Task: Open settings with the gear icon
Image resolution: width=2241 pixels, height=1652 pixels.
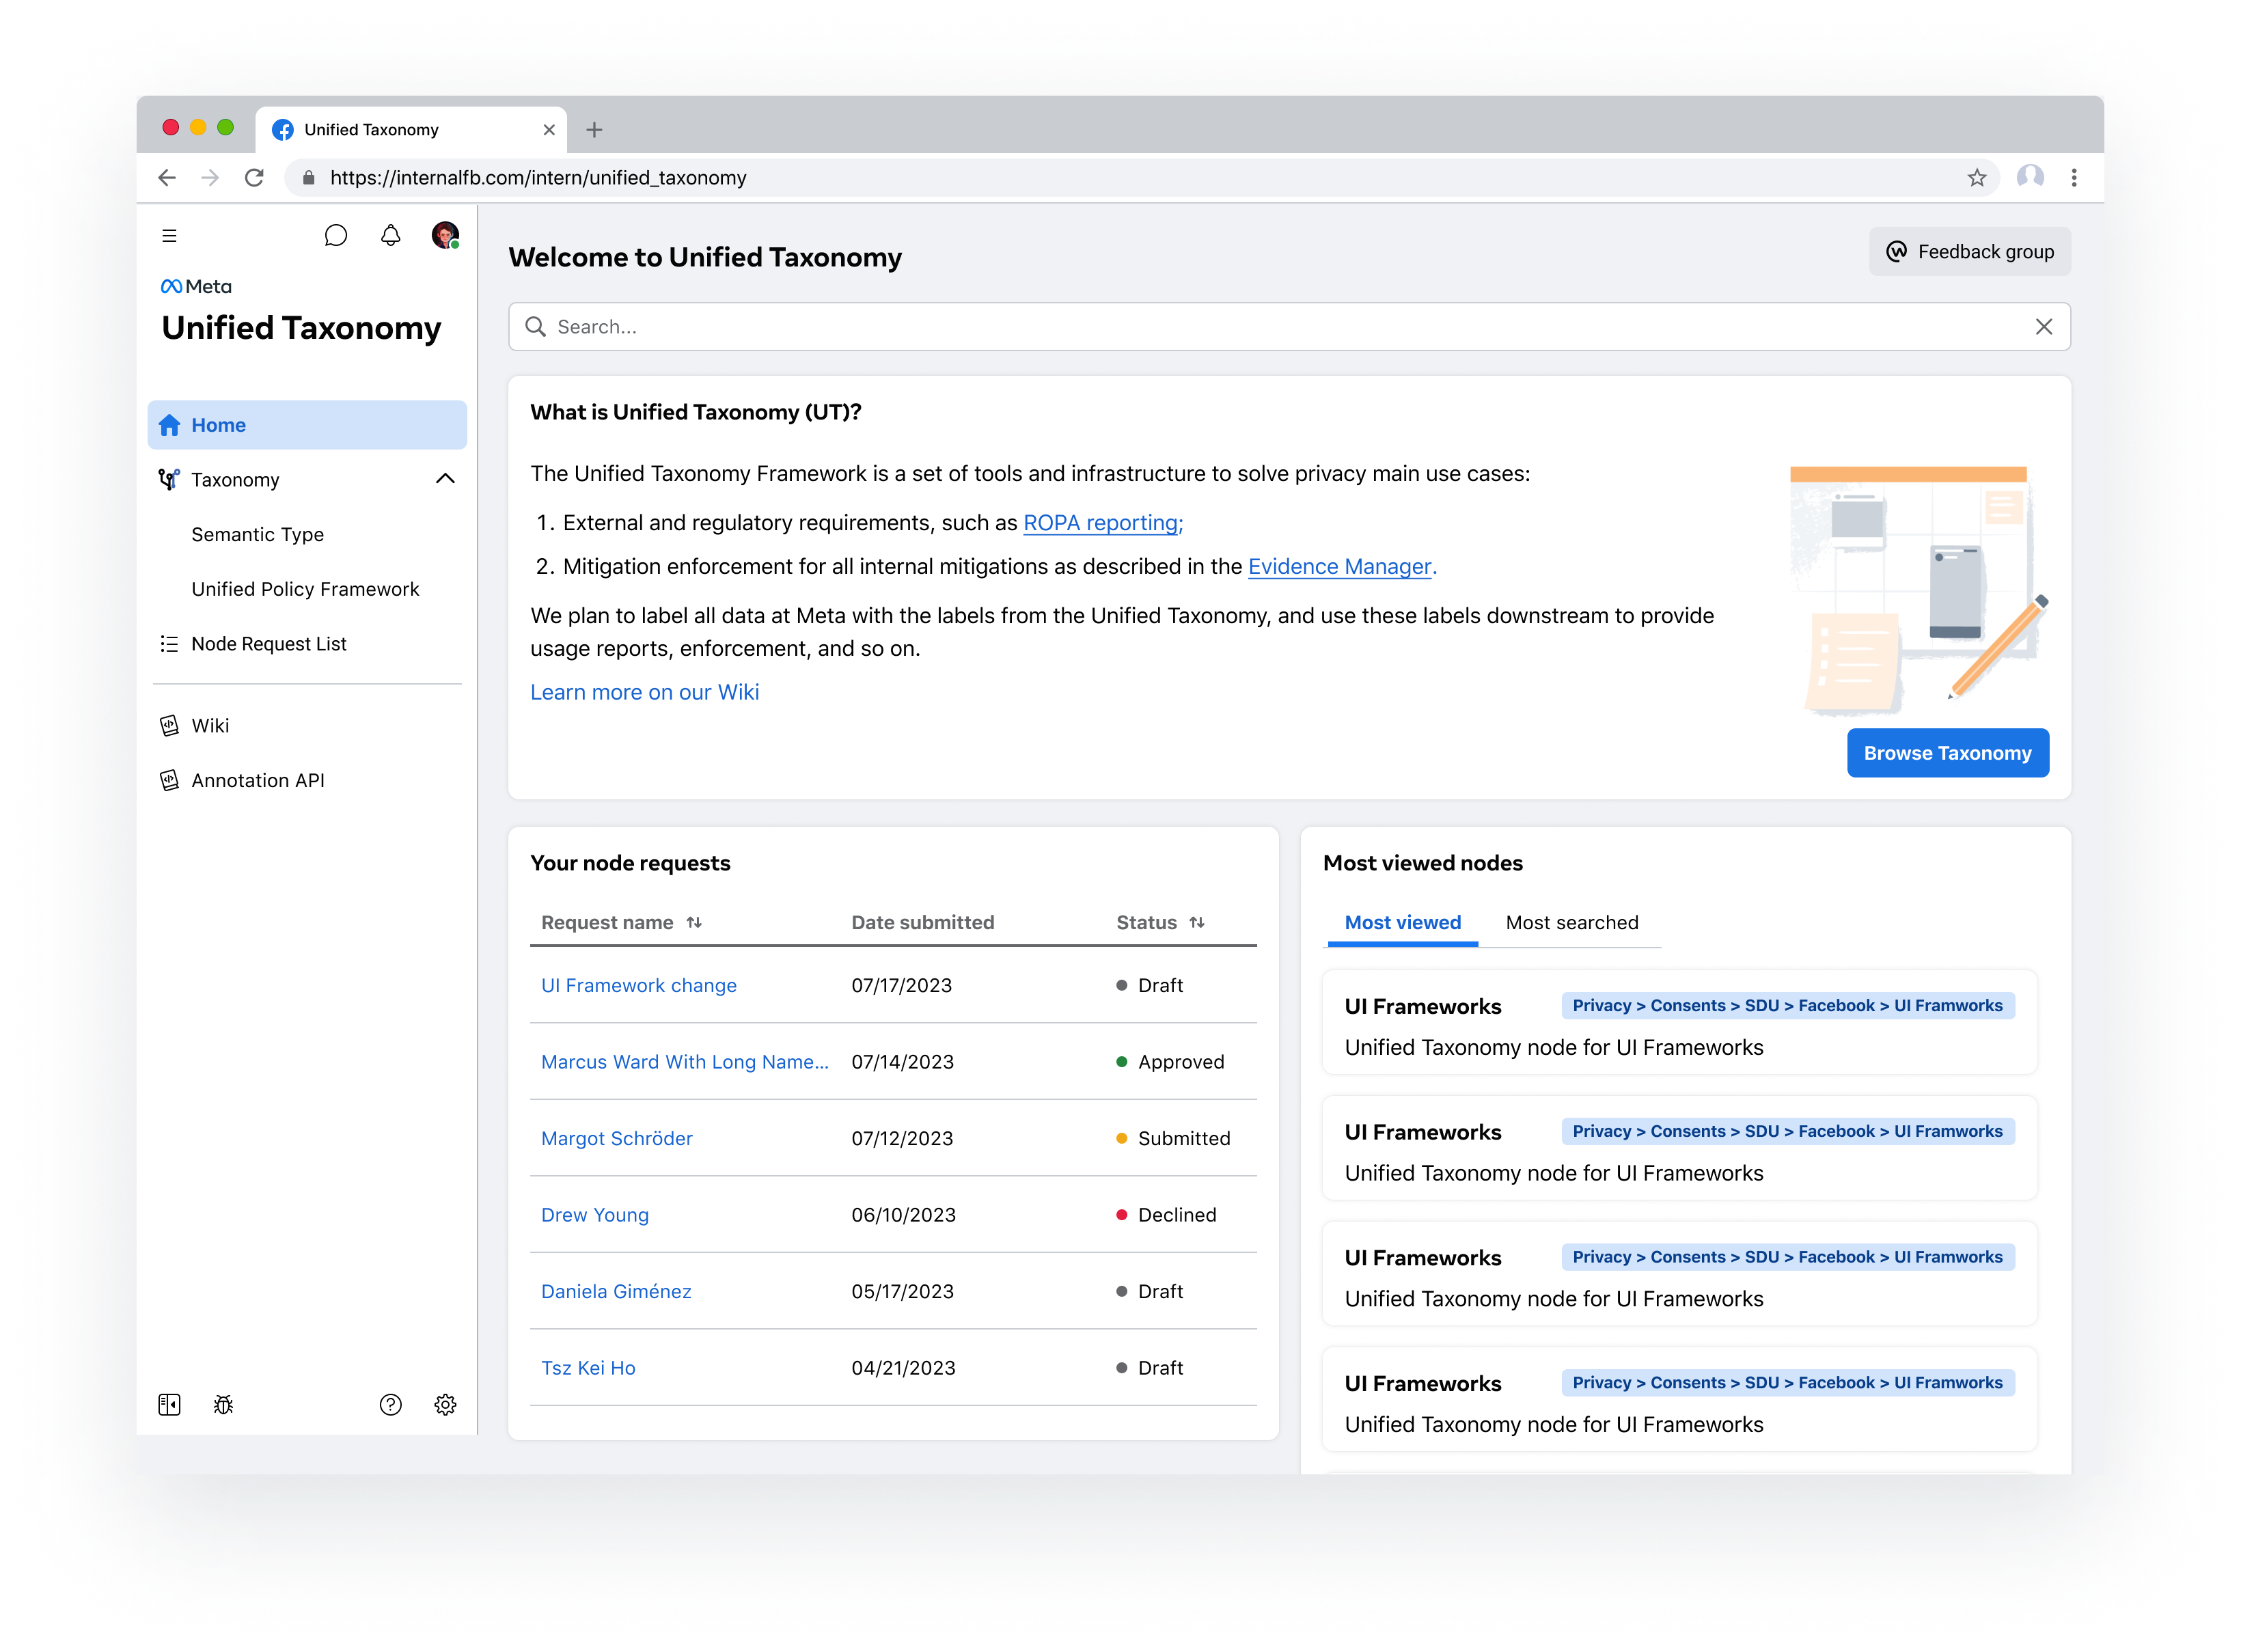Action: [446, 1405]
